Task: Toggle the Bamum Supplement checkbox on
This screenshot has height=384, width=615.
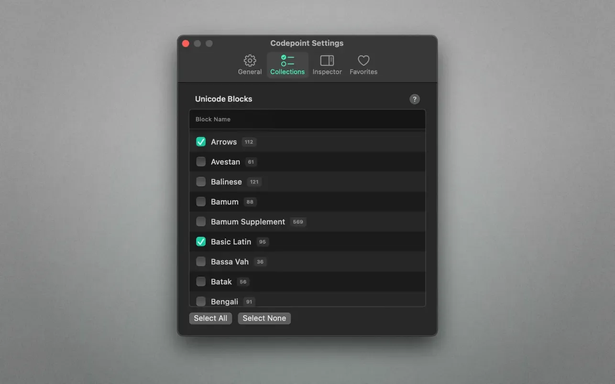Action: click(201, 222)
